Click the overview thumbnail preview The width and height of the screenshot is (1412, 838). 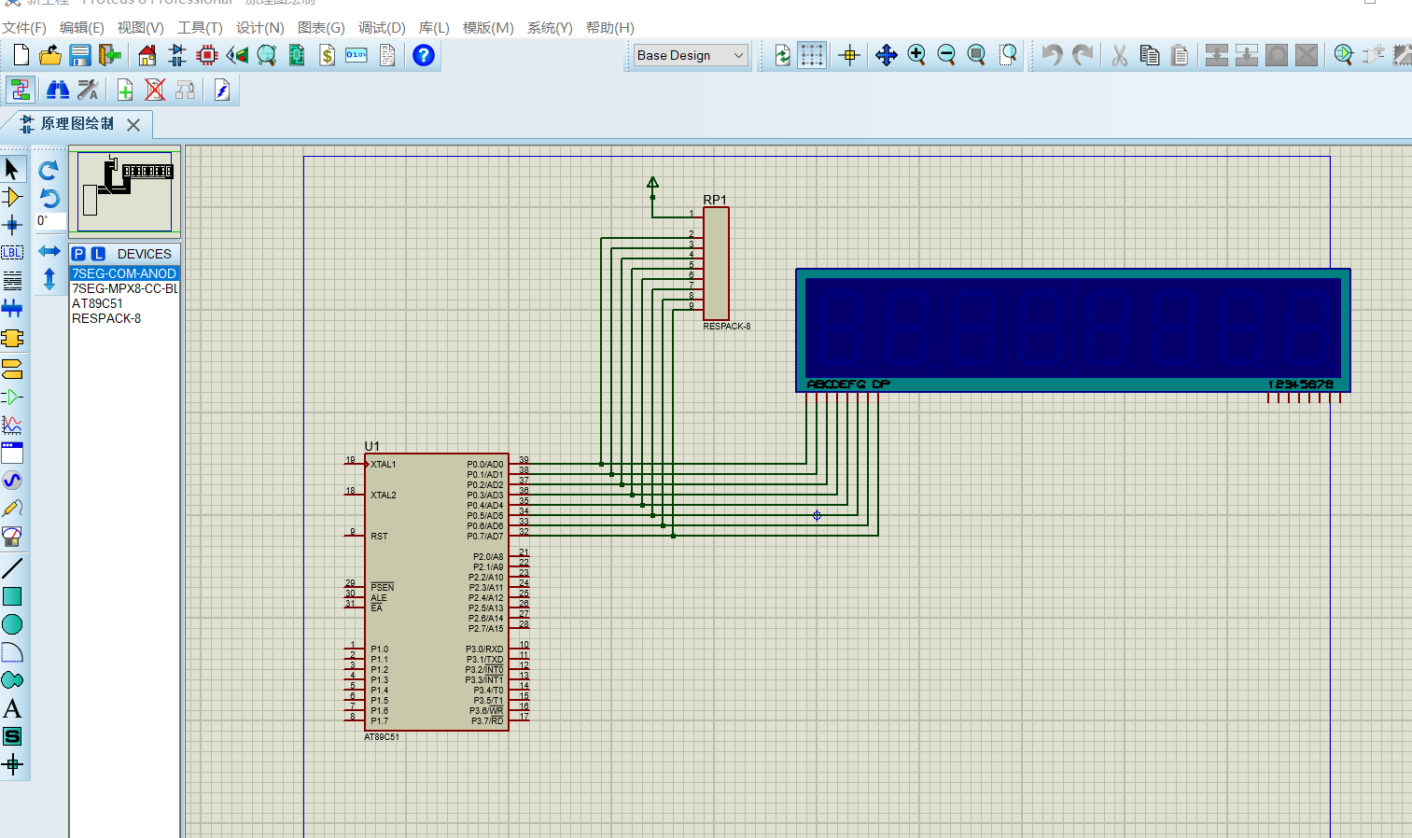point(125,191)
